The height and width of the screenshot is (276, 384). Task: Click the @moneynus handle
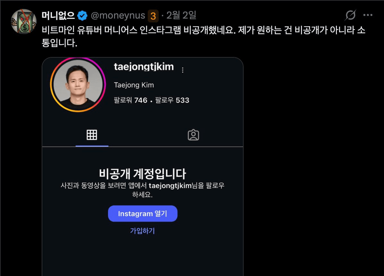(x=118, y=15)
